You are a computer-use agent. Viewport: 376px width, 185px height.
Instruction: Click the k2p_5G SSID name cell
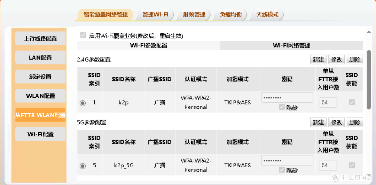[x=124, y=165]
